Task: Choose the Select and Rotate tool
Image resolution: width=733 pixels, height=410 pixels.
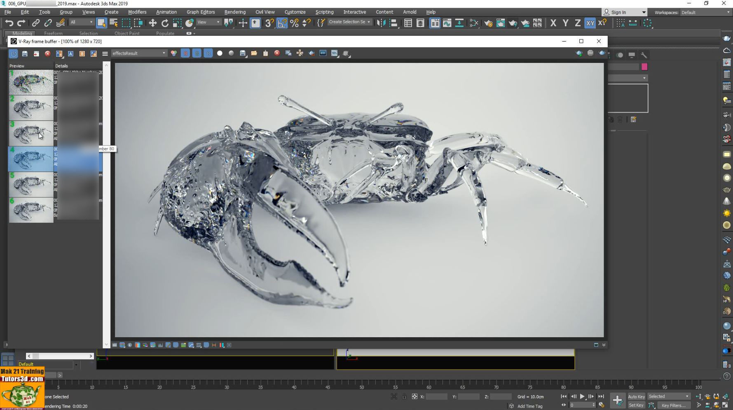Action: click(165, 23)
